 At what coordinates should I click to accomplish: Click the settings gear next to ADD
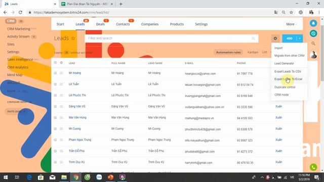pos(275,38)
